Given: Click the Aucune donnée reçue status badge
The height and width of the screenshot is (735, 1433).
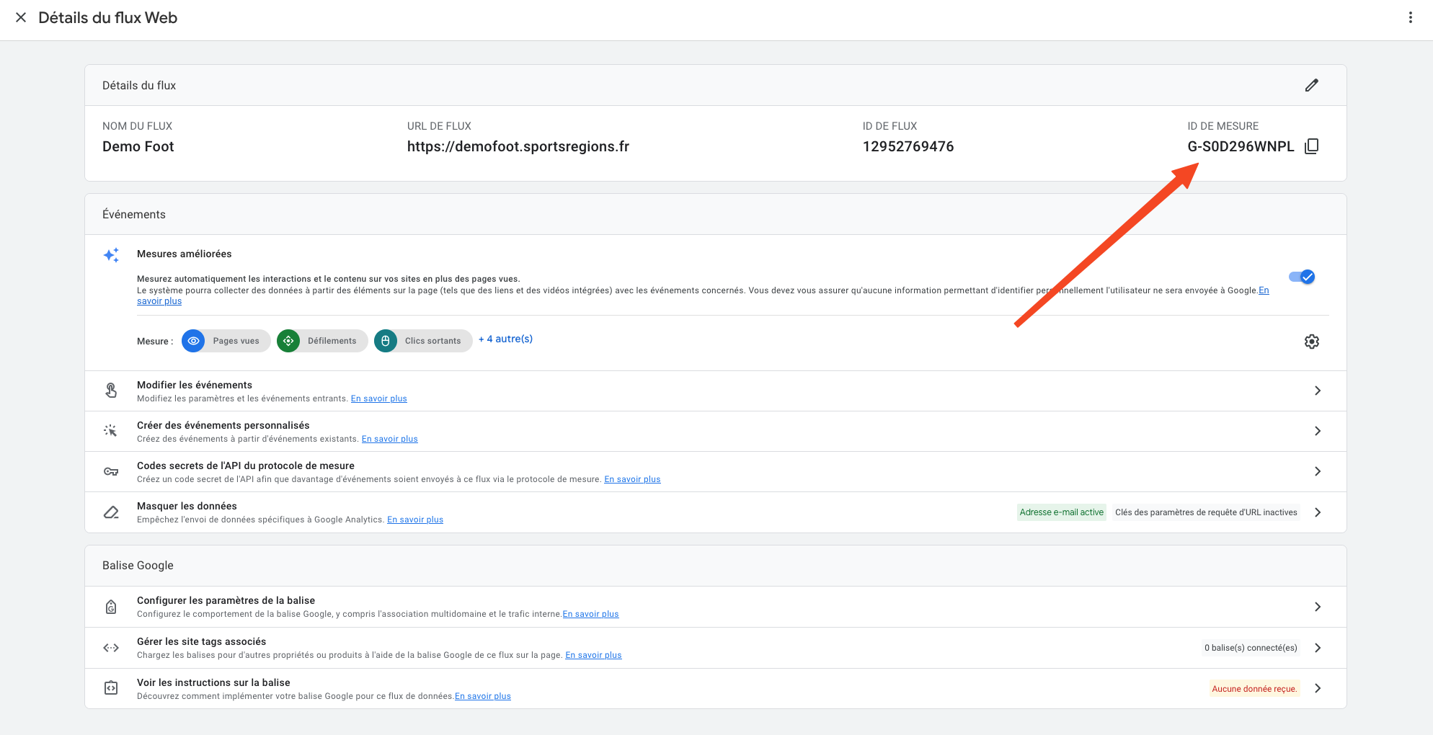Looking at the screenshot, I should pos(1254,689).
